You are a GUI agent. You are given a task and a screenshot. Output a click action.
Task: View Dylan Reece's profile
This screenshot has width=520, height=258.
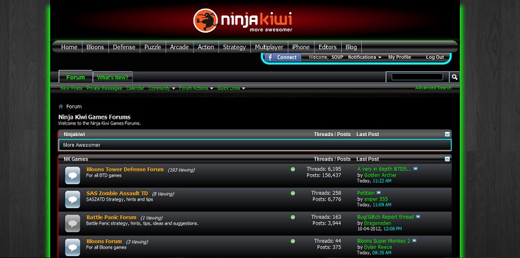tap(378, 247)
